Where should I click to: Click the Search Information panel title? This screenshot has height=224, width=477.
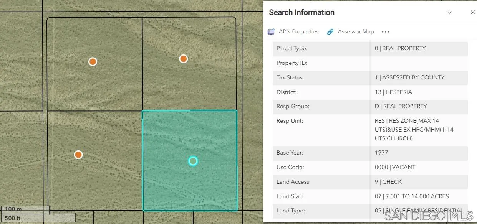(301, 12)
